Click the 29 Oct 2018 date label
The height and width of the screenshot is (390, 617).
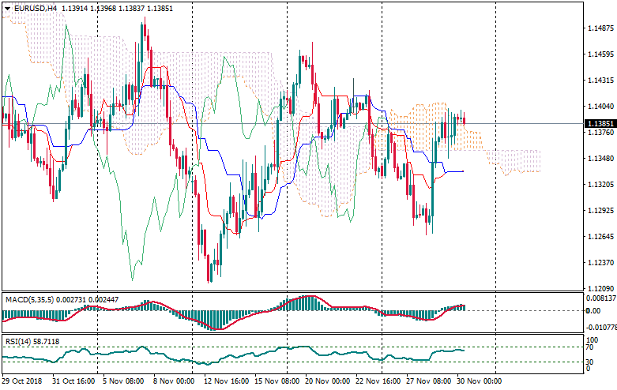click(x=24, y=381)
